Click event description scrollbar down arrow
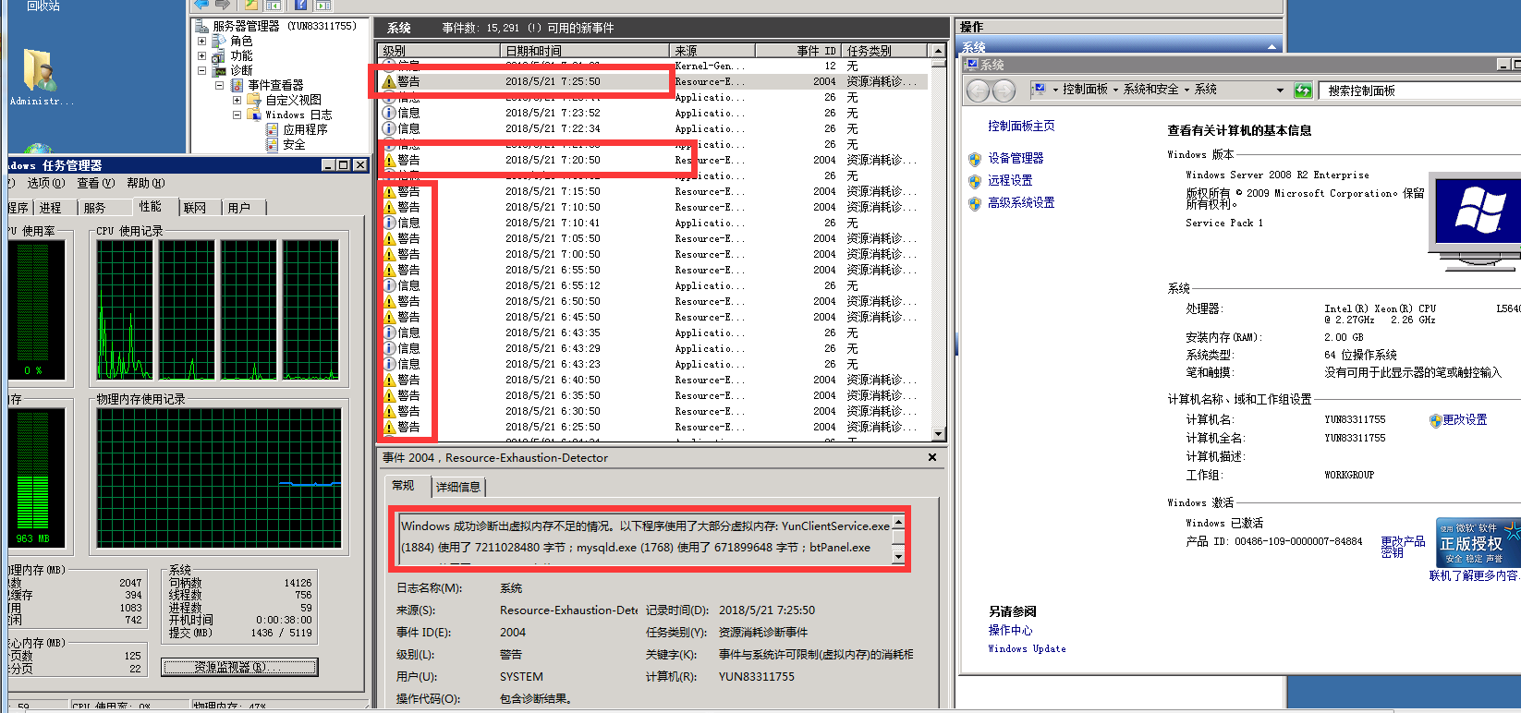 click(897, 555)
